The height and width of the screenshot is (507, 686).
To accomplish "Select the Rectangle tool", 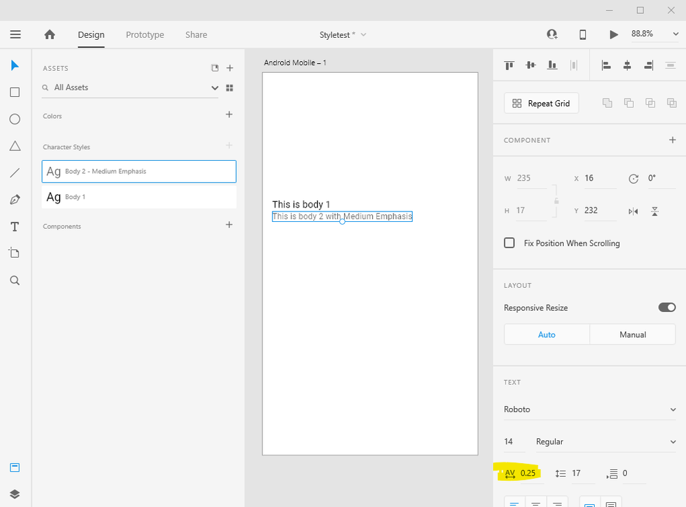I will coord(14,92).
